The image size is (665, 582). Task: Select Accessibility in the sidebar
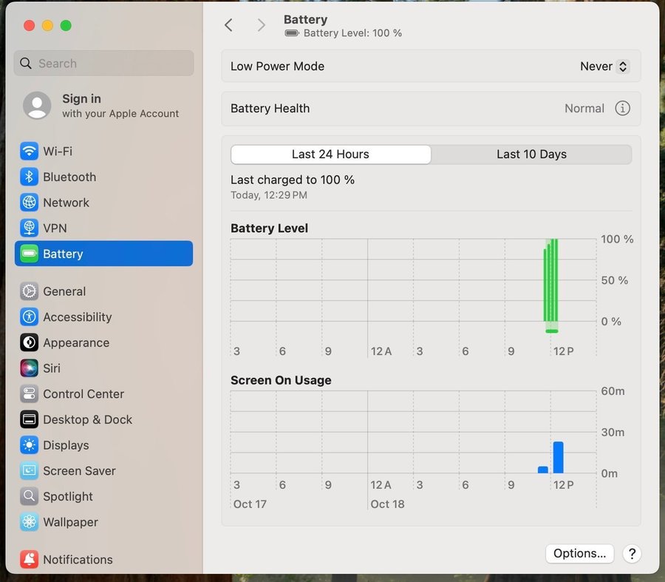click(77, 317)
